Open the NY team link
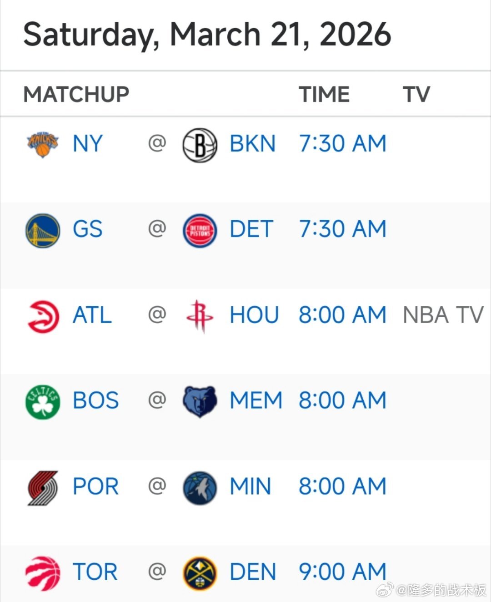The height and width of the screenshot is (602, 491). (x=88, y=144)
